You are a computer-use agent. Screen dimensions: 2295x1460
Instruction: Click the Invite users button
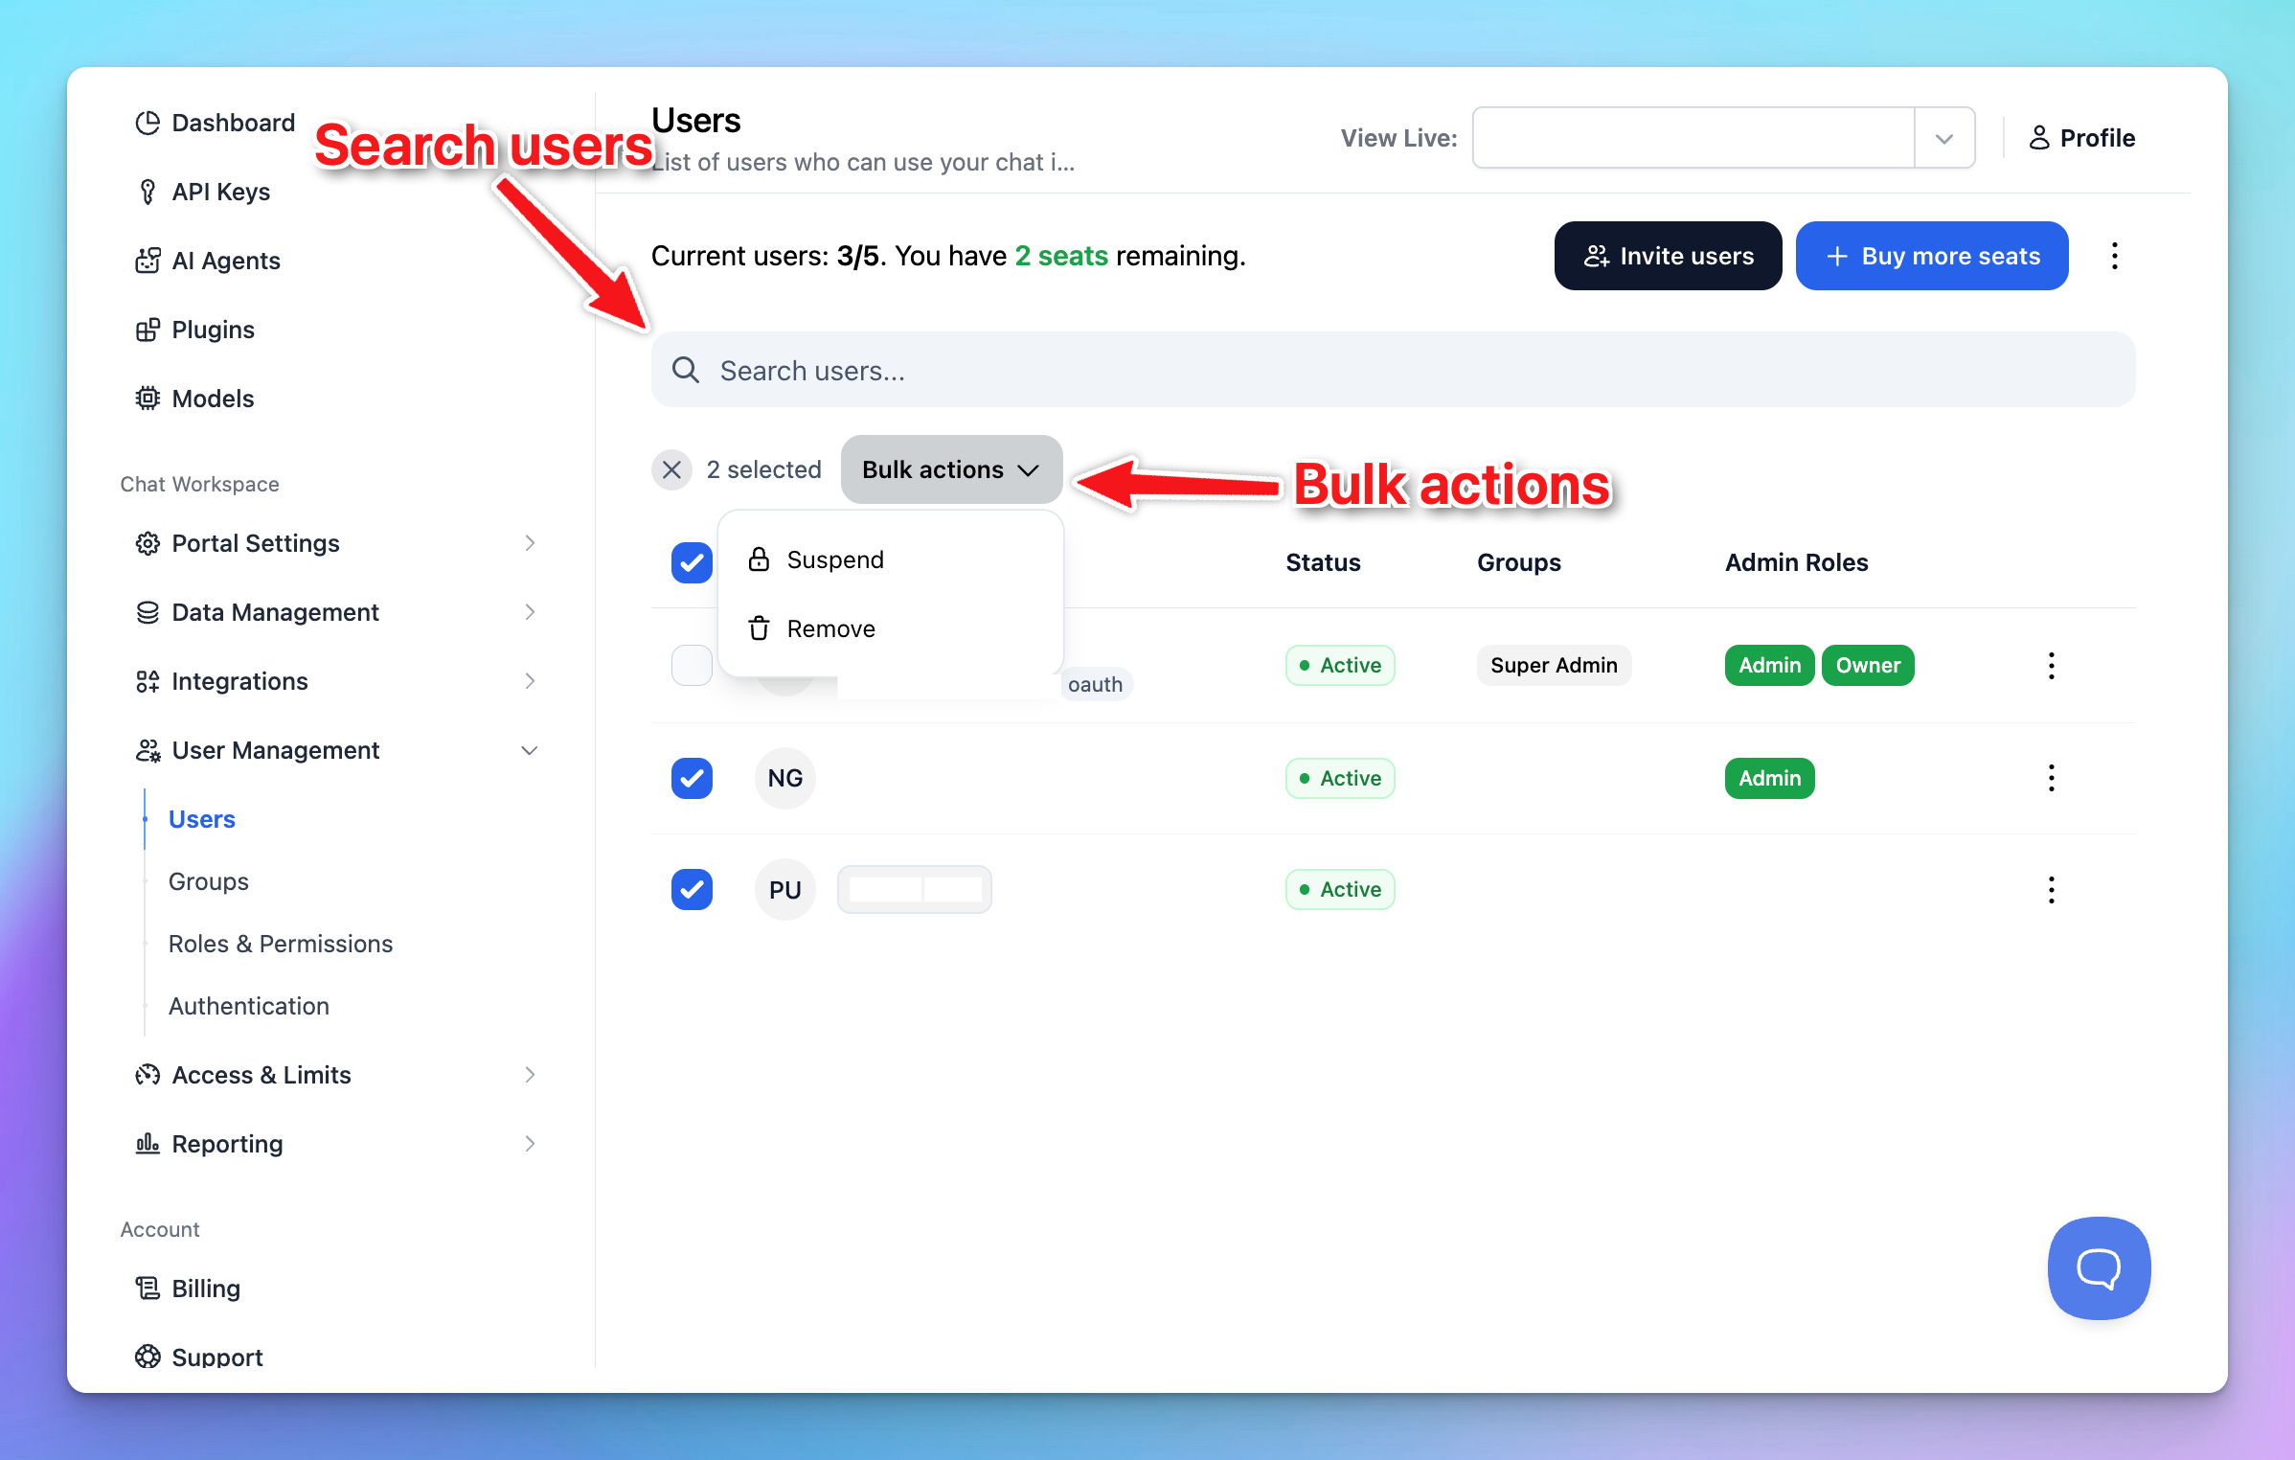[1667, 256]
